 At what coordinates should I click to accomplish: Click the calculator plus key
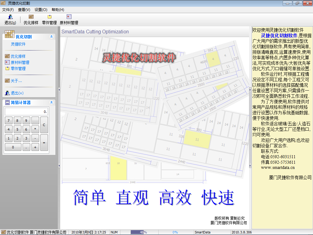coord(35,147)
